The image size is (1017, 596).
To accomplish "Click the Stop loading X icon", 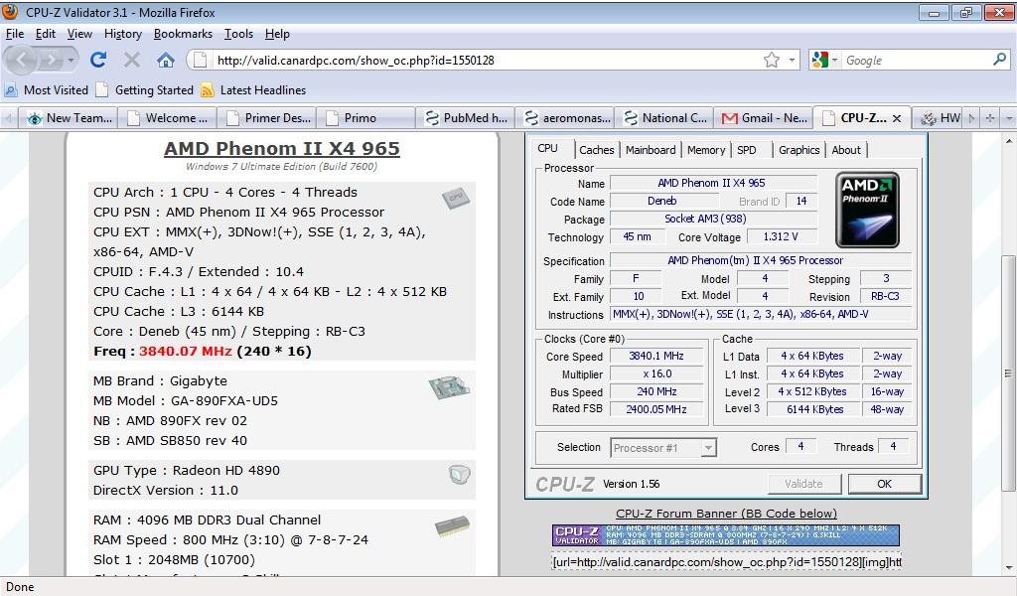I will [x=132, y=61].
